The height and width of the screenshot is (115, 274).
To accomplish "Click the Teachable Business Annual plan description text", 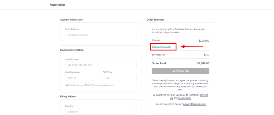I will click(179, 31).
